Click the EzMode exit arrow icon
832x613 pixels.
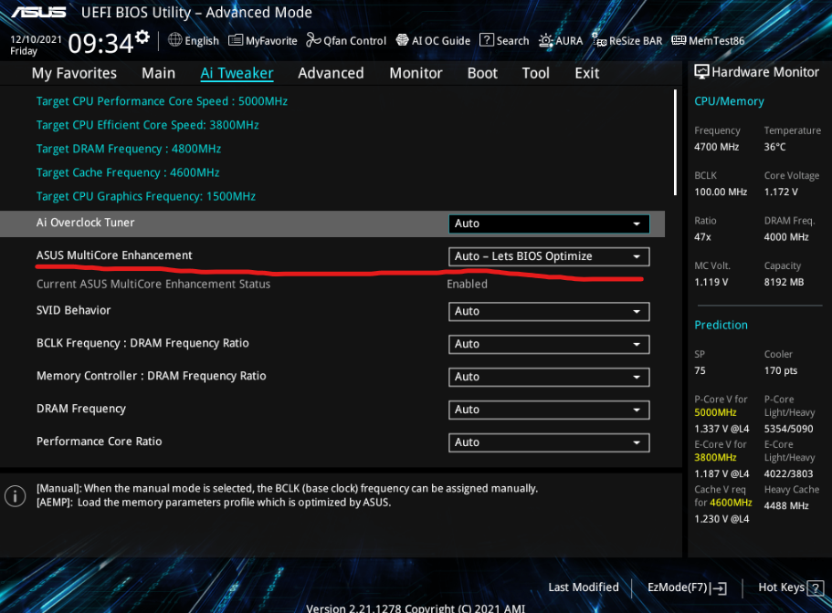click(x=719, y=587)
